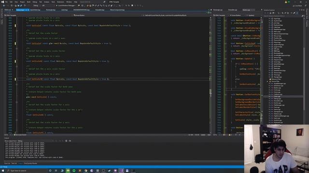
Task: Switch to the MenuComponent.hpp tab
Action: point(117,10)
